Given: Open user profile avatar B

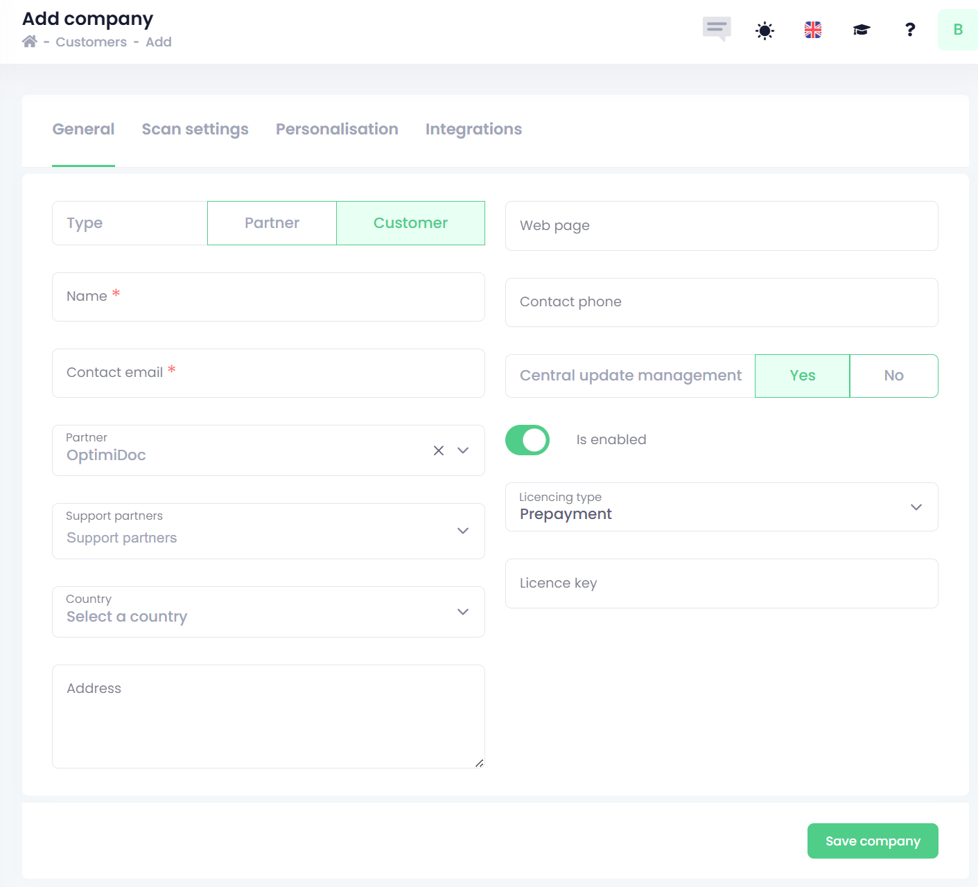Looking at the screenshot, I should click(957, 30).
